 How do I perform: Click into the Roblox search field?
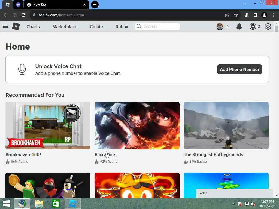(157, 26)
